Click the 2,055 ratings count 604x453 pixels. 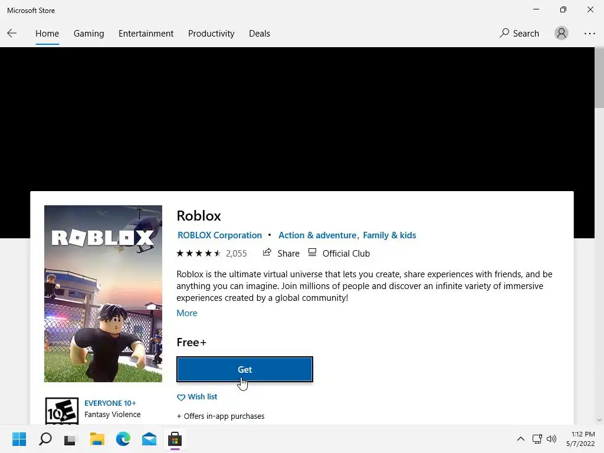tap(236, 254)
